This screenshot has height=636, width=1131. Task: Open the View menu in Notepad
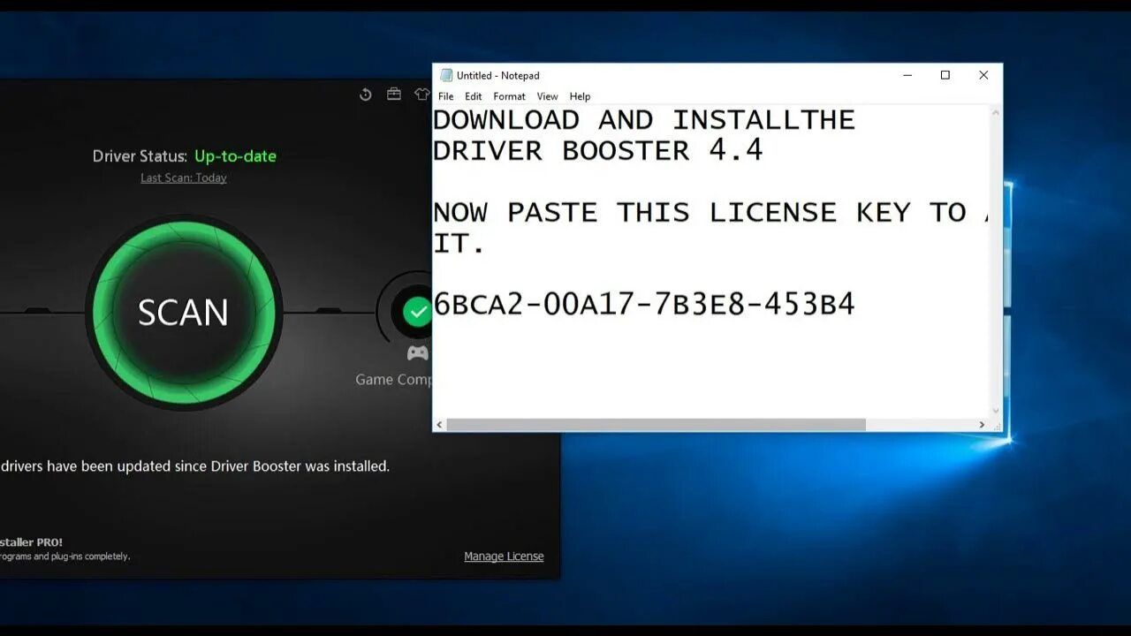click(x=547, y=96)
